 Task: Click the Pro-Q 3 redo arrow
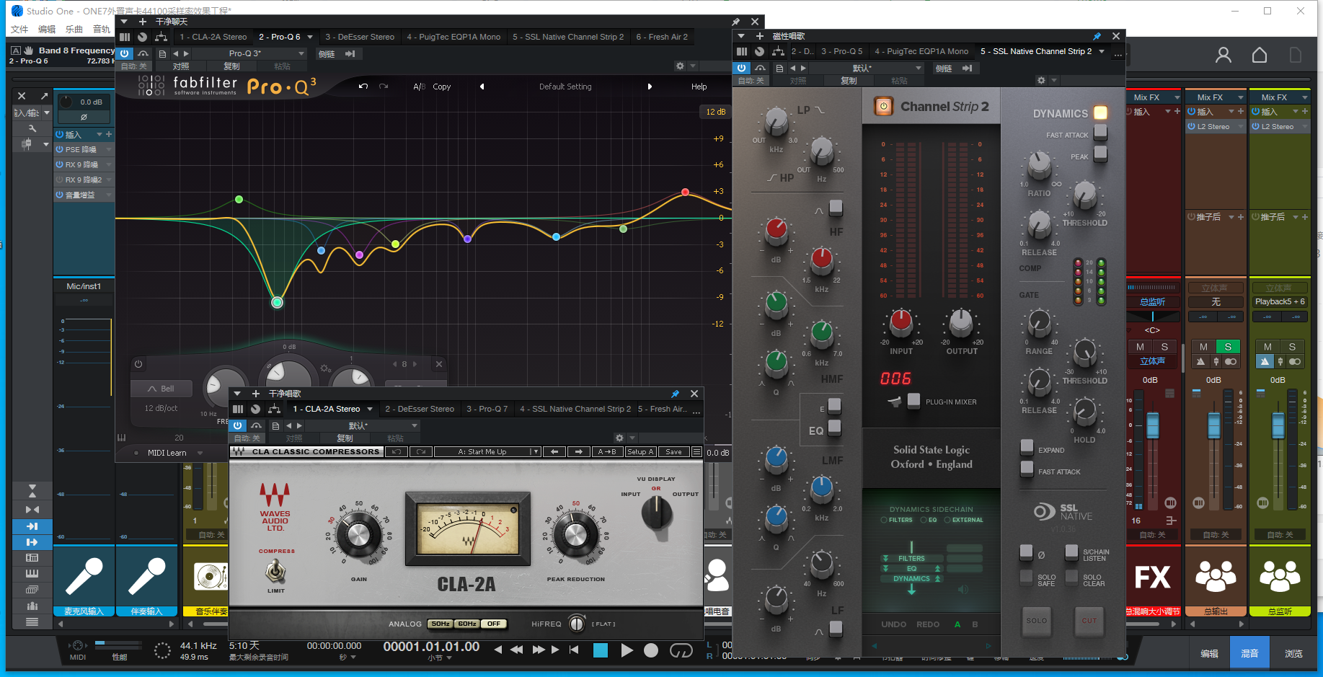coord(384,87)
